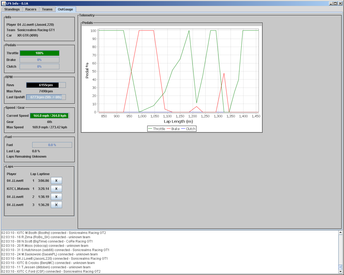Remove J.Lovett lap 1 with X button
344x275 pixels.
coord(56,181)
